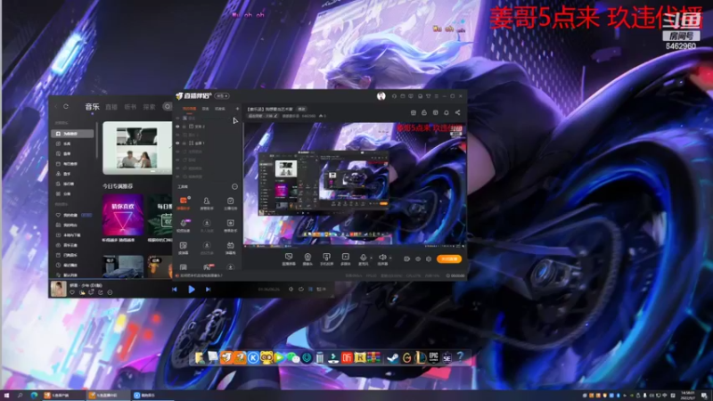Click the speaker icon in streaming app
This screenshot has height=401, width=713.
tap(382, 258)
